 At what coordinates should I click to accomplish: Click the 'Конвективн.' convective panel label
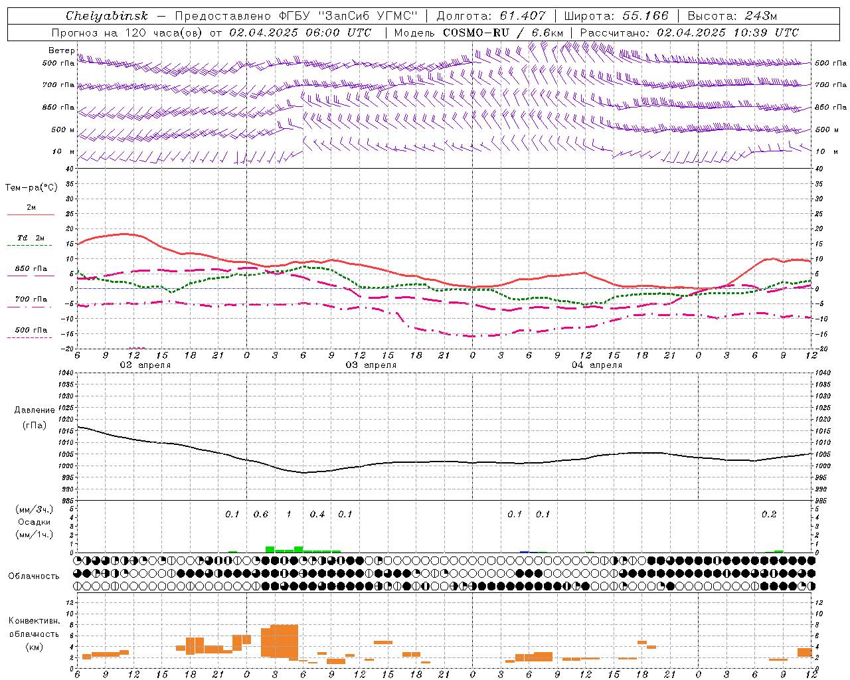(34, 621)
